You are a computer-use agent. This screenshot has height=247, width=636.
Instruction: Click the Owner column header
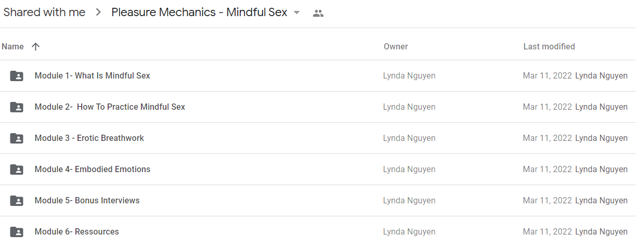click(x=396, y=46)
